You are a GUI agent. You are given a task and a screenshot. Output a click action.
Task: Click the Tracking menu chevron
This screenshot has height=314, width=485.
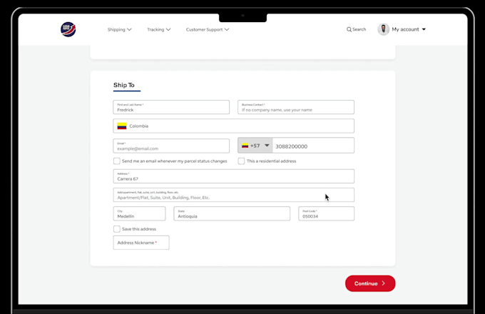(168, 29)
